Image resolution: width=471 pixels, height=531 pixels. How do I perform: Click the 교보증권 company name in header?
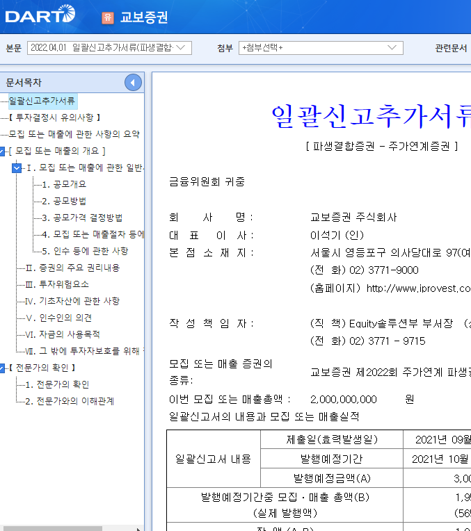pos(144,17)
